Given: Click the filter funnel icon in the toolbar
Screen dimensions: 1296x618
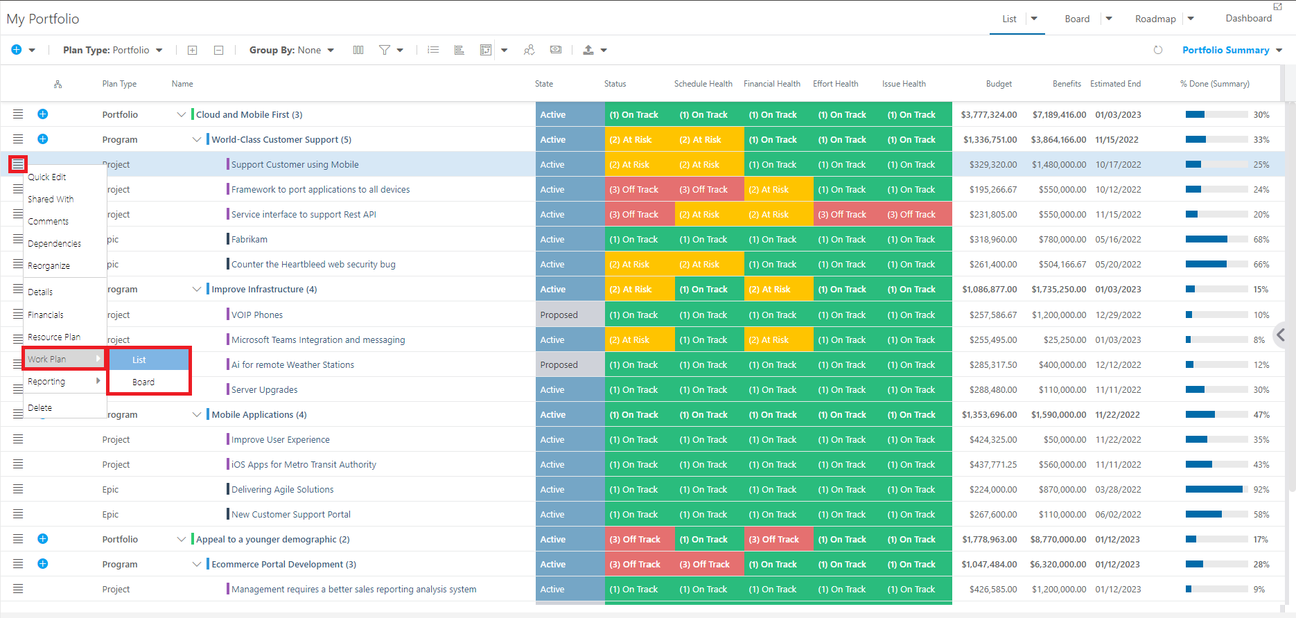Looking at the screenshot, I should (x=385, y=50).
